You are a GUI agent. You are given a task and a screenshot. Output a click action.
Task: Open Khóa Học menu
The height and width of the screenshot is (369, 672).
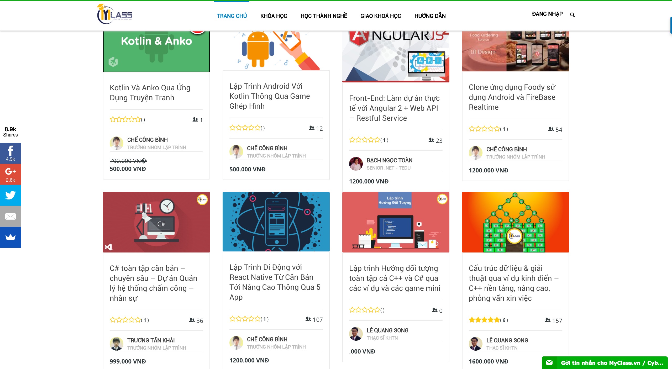[x=274, y=16]
